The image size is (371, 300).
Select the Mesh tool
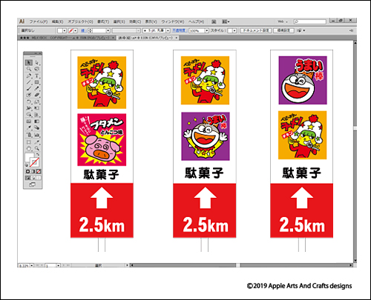point(29,121)
